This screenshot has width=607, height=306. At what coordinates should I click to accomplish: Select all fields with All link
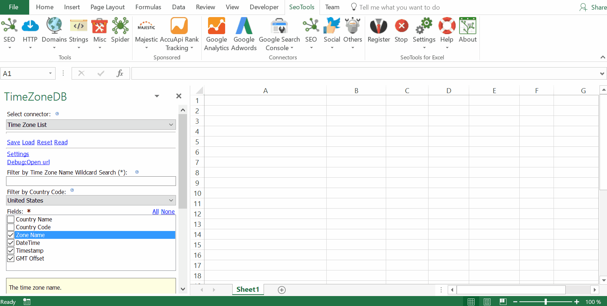[156, 211]
